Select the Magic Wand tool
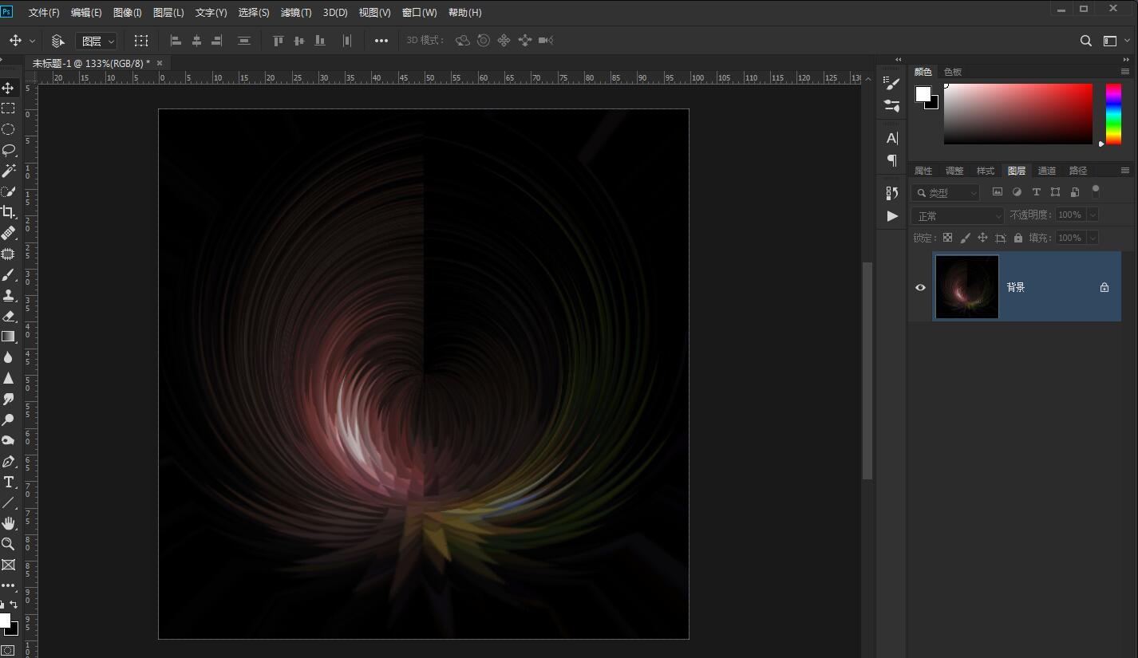1138x658 pixels. 9,171
